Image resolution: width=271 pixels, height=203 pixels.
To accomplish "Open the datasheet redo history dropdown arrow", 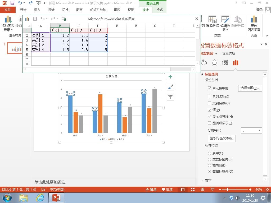I will [57, 19].
